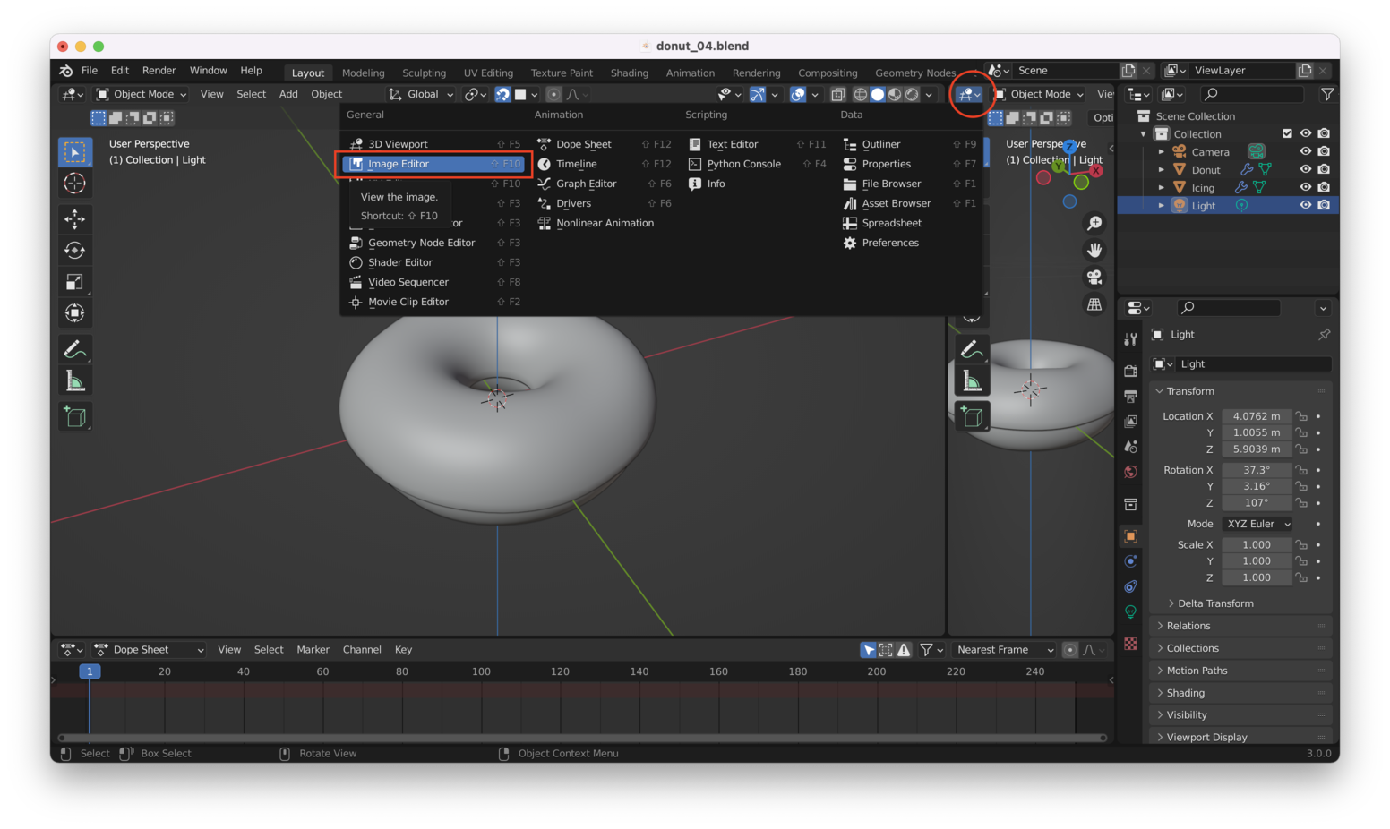The height and width of the screenshot is (829, 1390).
Task: Open the Physics Properties tab
Action: 1130,587
